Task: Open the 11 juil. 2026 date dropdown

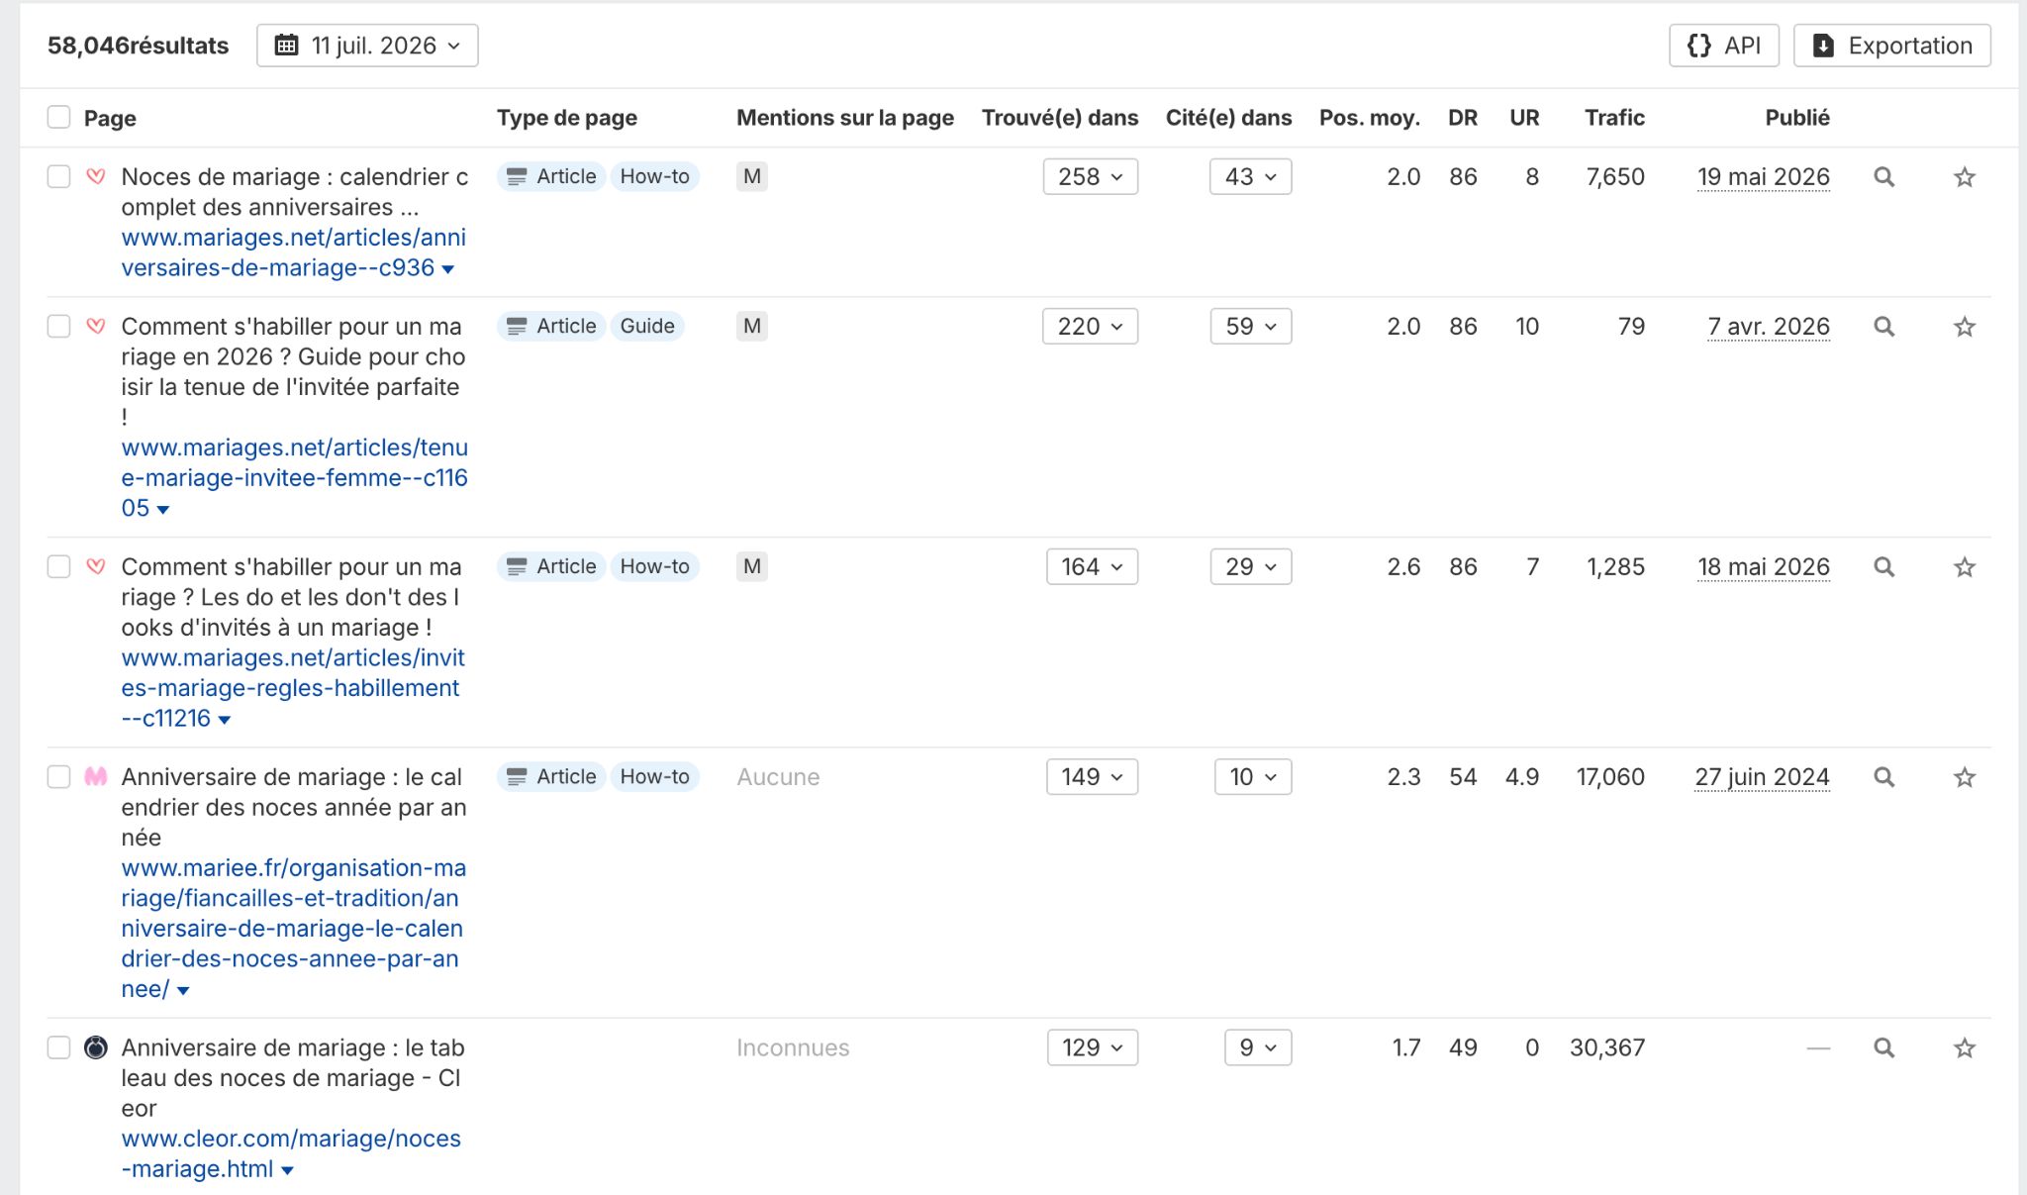Action: click(367, 46)
